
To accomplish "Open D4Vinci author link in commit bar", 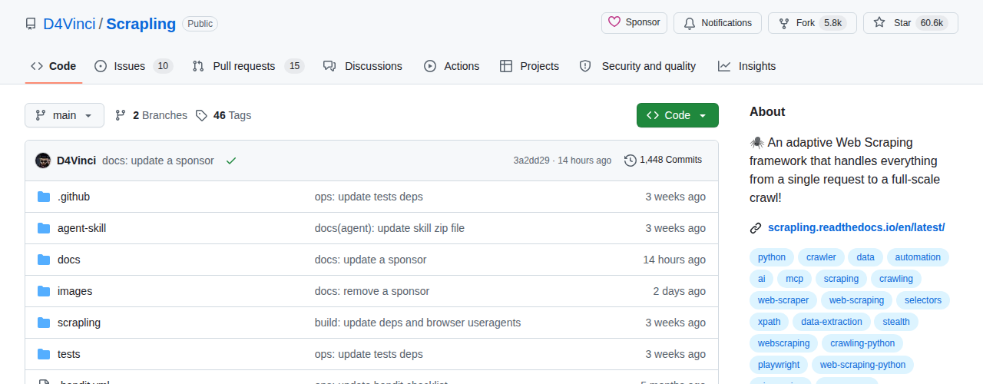I will (x=76, y=161).
